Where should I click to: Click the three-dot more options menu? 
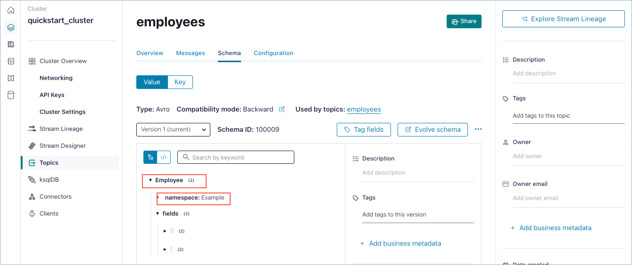click(478, 129)
